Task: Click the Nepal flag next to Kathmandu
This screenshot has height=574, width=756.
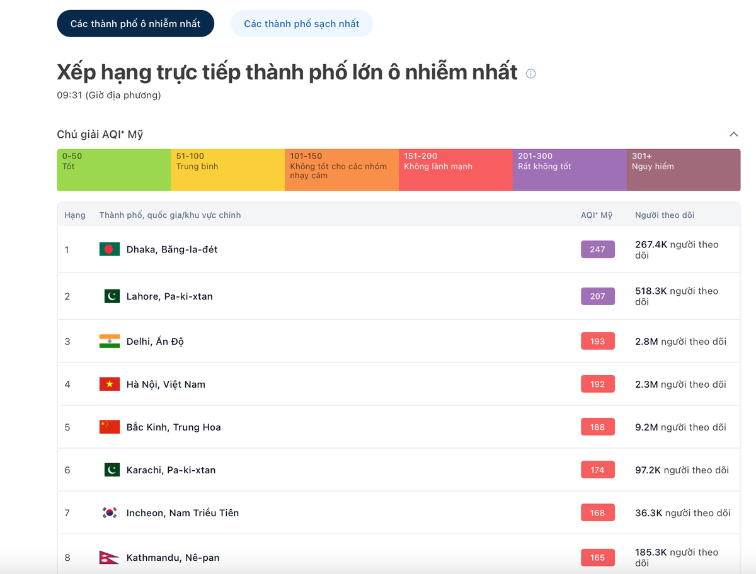Action: tap(110, 558)
